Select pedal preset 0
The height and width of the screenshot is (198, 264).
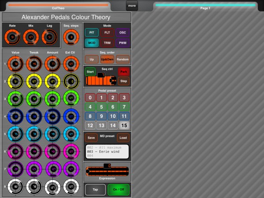(90, 98)
